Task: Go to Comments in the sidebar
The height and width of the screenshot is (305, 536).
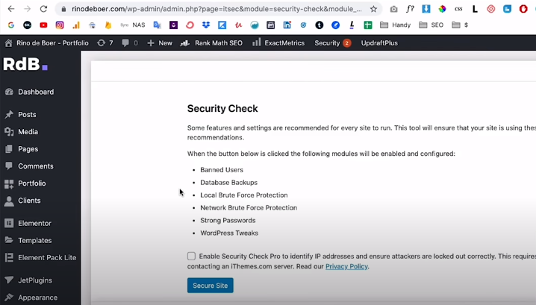Action: (35, 166)
